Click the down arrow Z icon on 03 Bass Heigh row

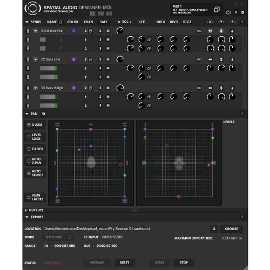[x=232, y=88]
